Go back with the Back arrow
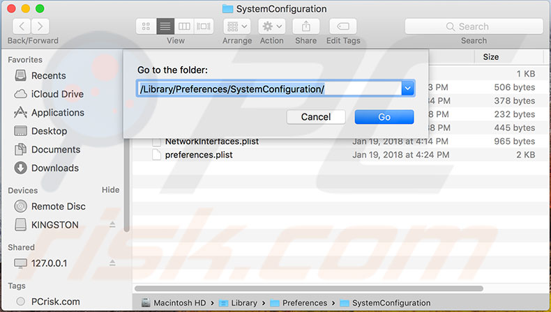This screenshot has height=312, width=551. (x=22, y=26)
